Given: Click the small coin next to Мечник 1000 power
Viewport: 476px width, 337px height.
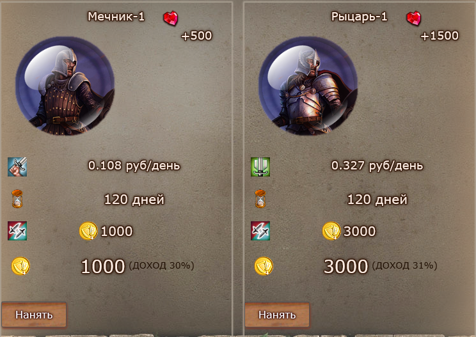Looking at the screenshot, I should 88,231.
